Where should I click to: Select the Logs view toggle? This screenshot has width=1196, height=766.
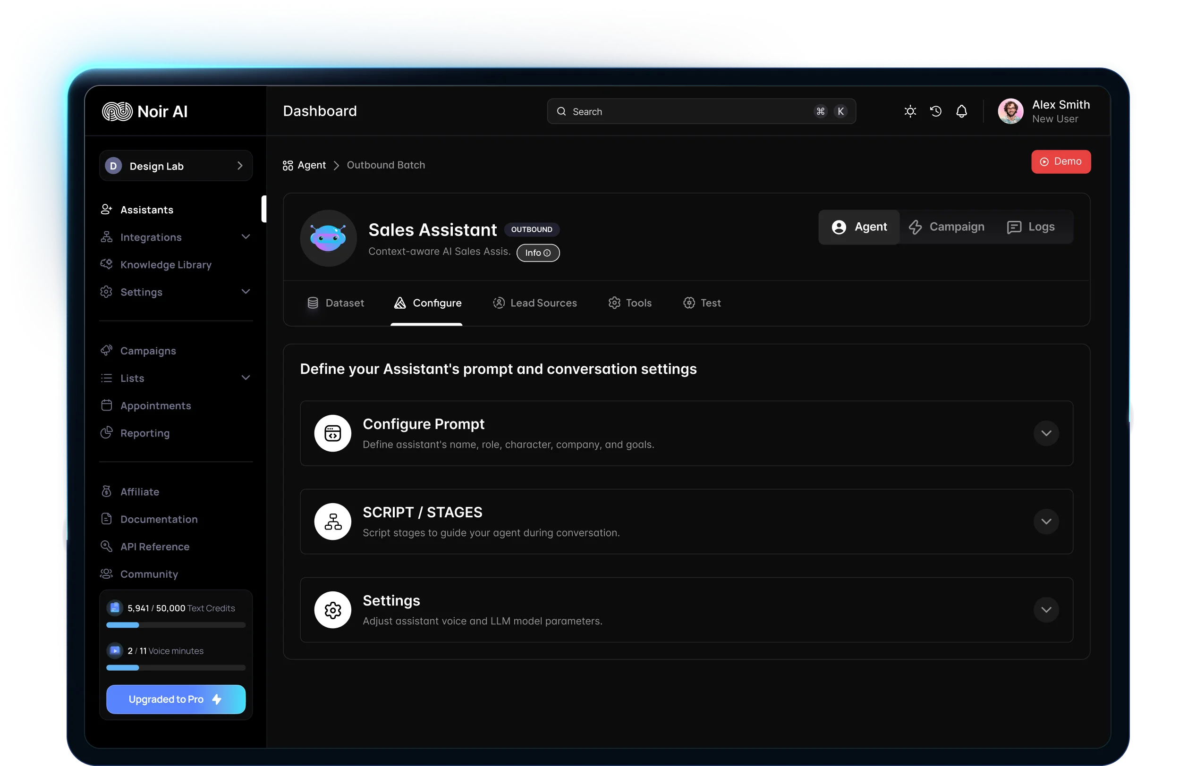tap(1031, 227)
